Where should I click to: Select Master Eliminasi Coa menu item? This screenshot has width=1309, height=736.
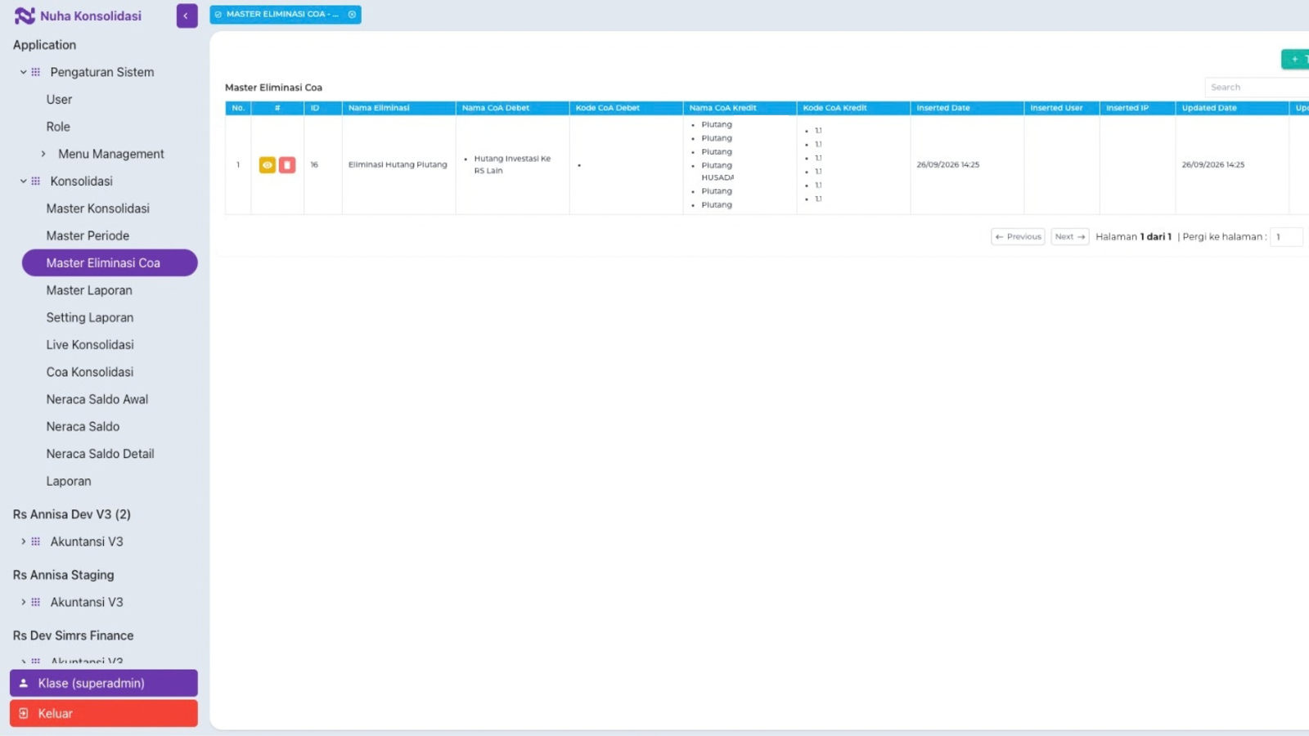110,263
